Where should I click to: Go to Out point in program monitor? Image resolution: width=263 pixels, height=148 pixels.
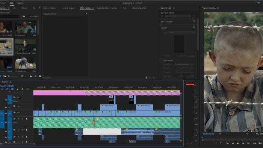click(248, 143)
